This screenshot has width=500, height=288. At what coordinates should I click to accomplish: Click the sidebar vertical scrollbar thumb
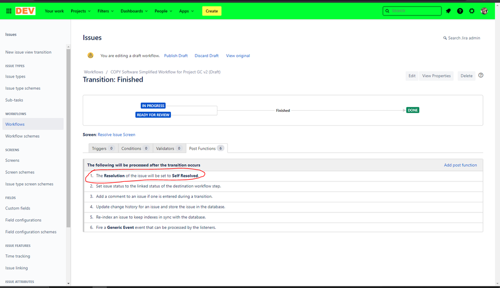68,138
